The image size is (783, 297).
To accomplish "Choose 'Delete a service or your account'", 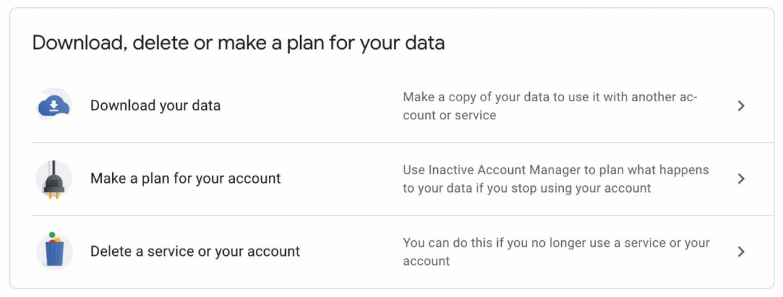I will click(195, 252).
